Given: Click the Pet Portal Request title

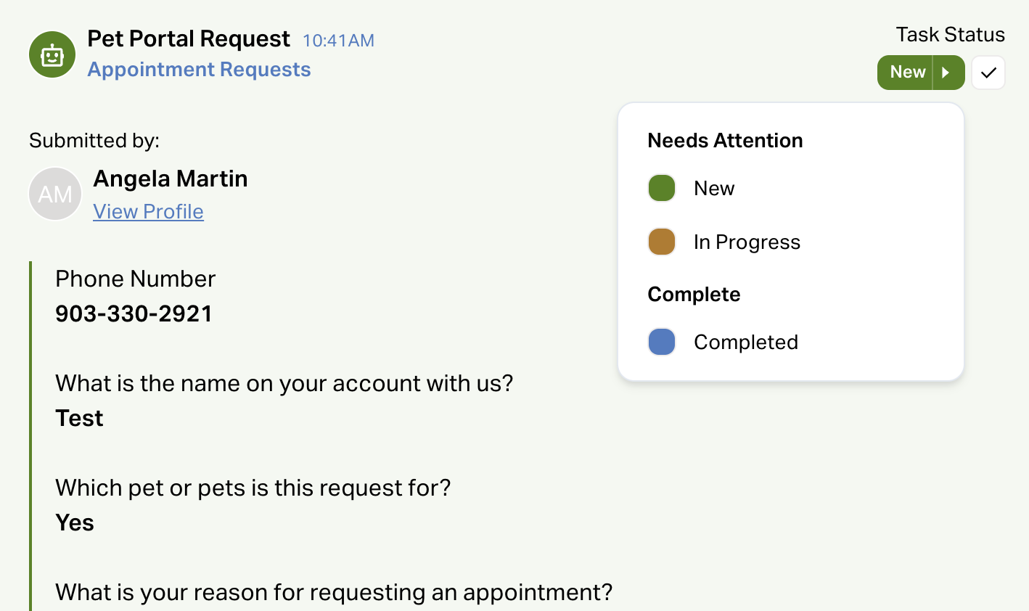Looking at the screenshot, I should click(x=189, y=38).
